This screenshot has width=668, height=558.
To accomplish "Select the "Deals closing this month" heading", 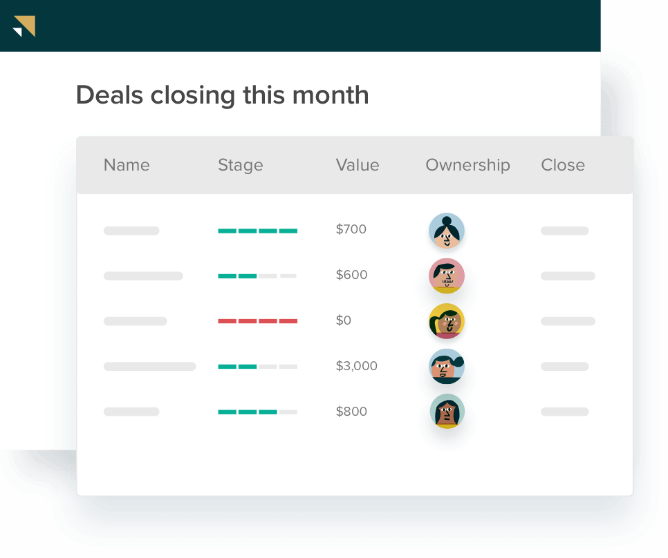I will (222, 95).
